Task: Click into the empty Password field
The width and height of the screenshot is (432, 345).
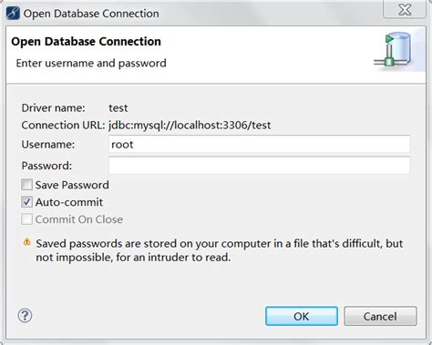Action: coord(260,166)
